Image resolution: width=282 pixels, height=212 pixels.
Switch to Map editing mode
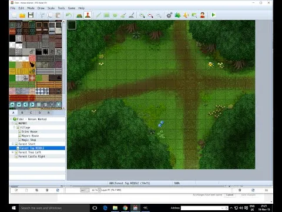[79, 15]
